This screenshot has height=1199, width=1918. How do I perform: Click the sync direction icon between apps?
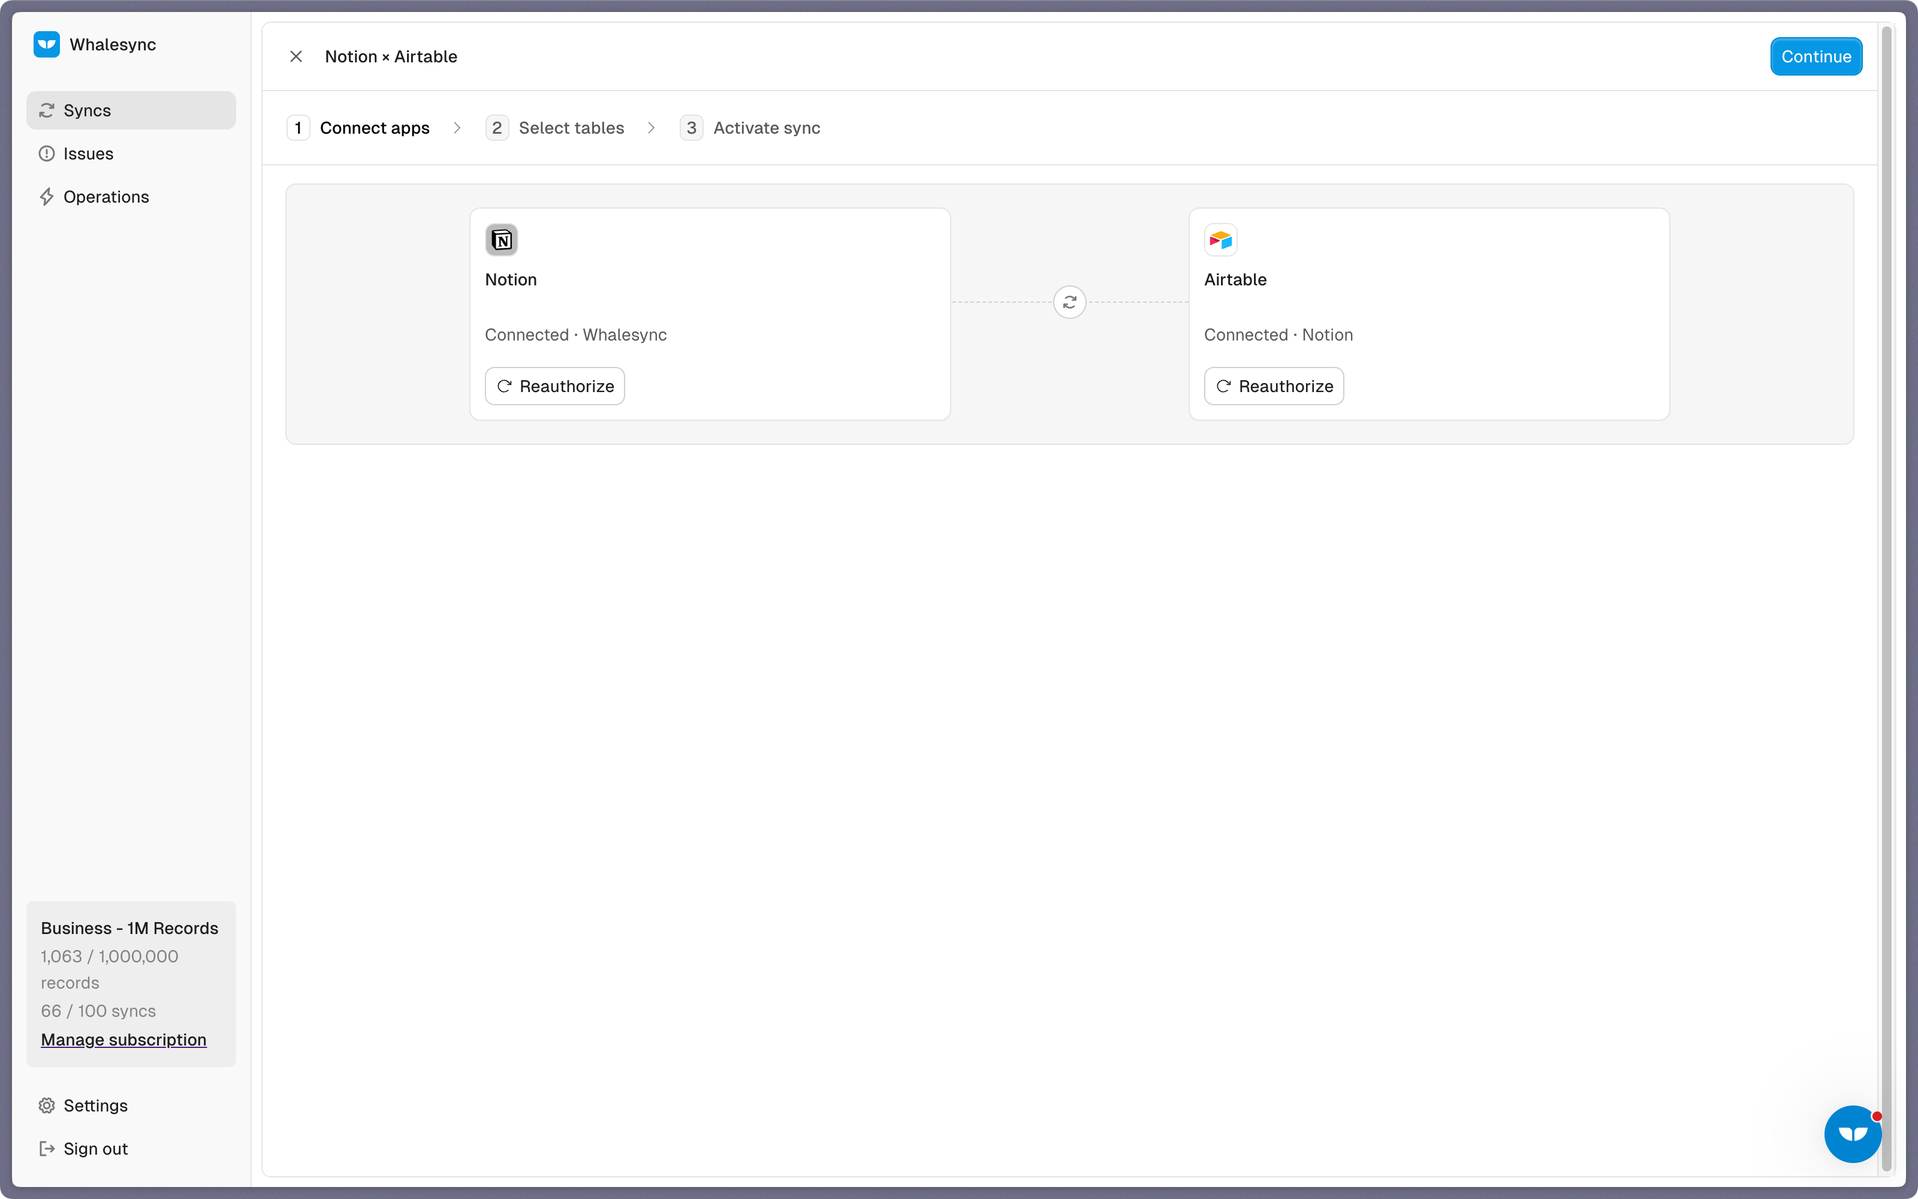pos(1069,302)
